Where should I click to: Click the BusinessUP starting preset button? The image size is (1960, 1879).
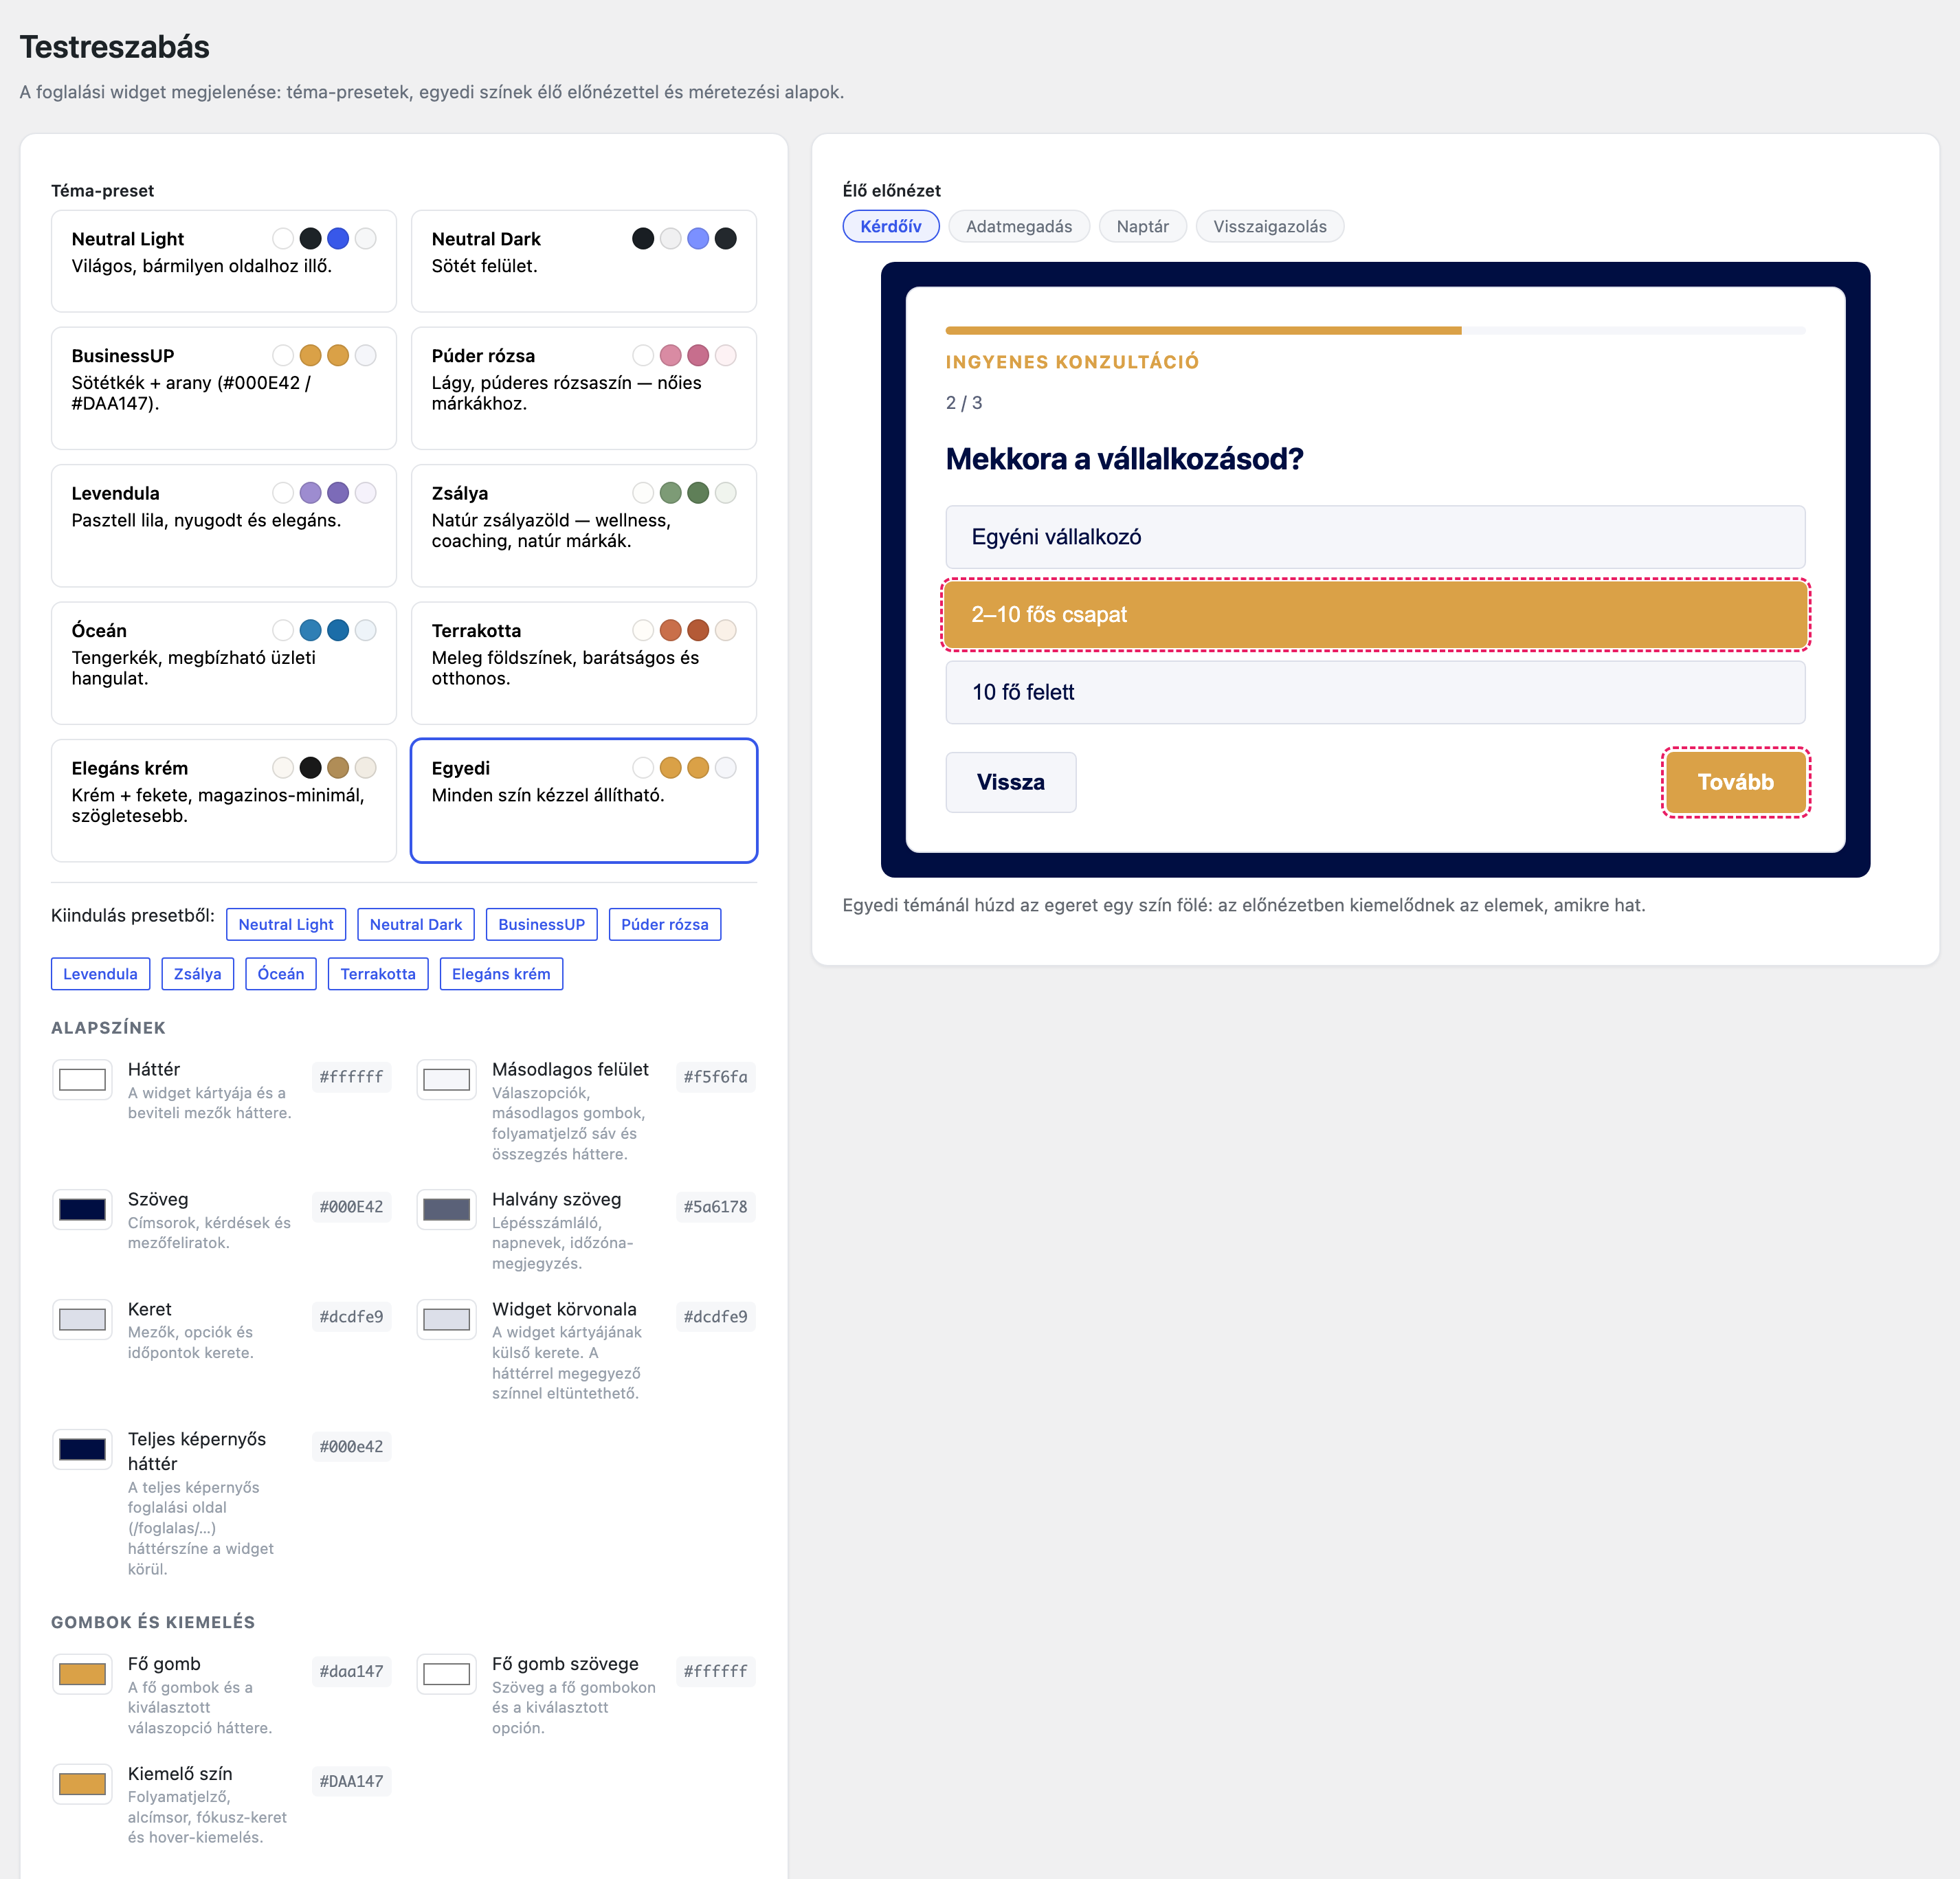point(542,924)
